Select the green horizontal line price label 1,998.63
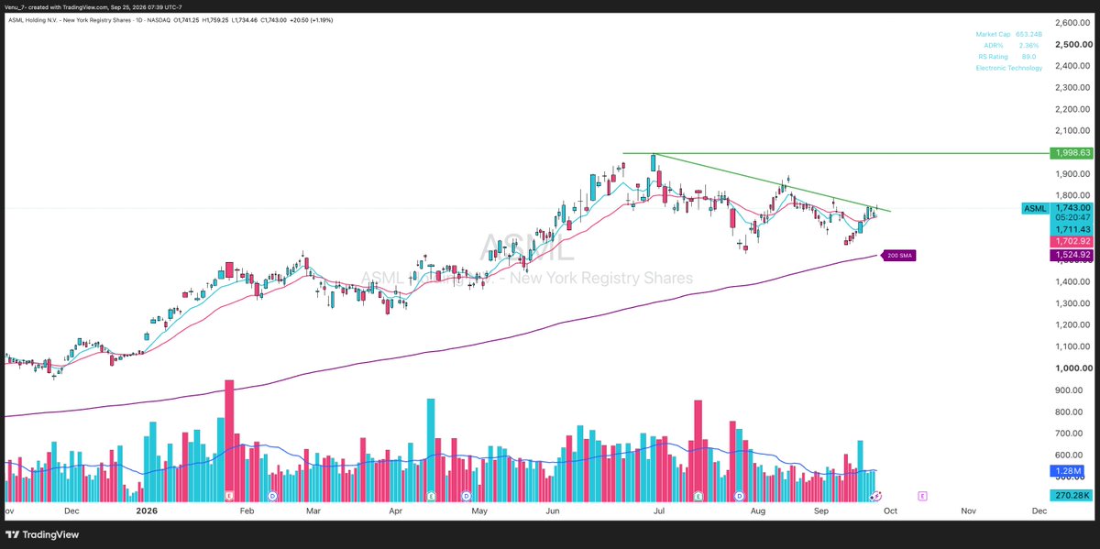This screenshot has height=549, width=1100. coord(1072,153)
